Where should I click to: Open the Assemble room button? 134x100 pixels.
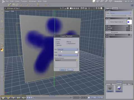(118, 1)
